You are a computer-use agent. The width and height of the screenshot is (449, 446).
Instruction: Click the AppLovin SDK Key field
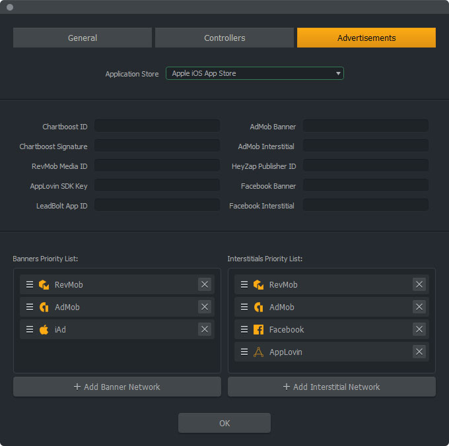157,185
